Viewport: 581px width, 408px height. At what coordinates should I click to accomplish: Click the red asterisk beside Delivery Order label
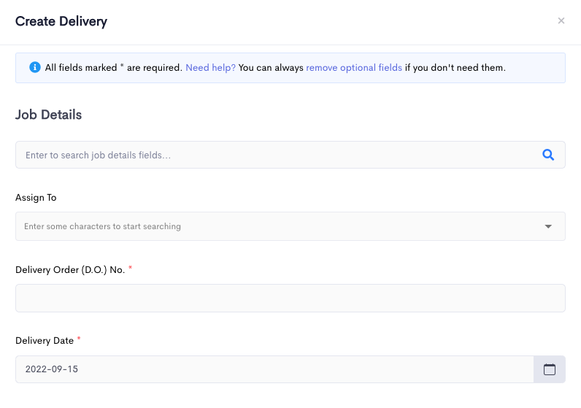pyautogui.click(x=130, y=268)
